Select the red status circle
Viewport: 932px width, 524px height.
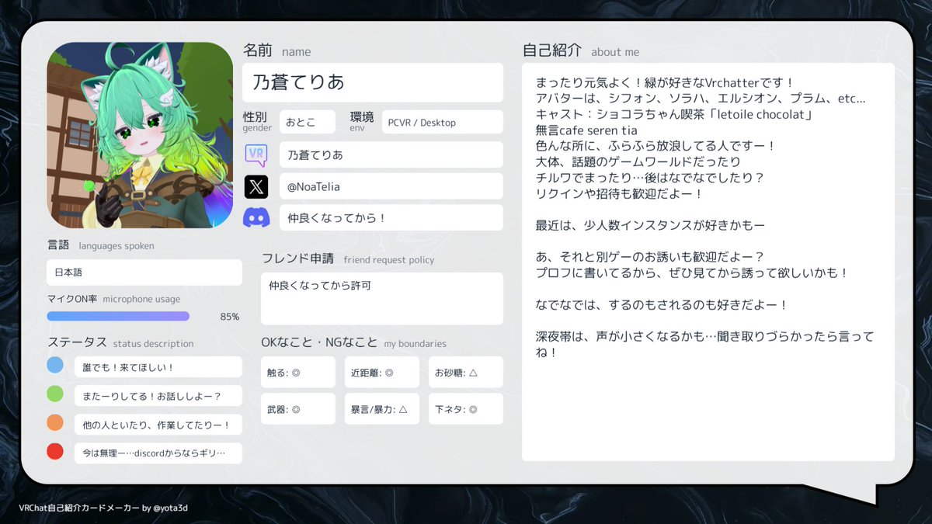click(x=54, y=449)
